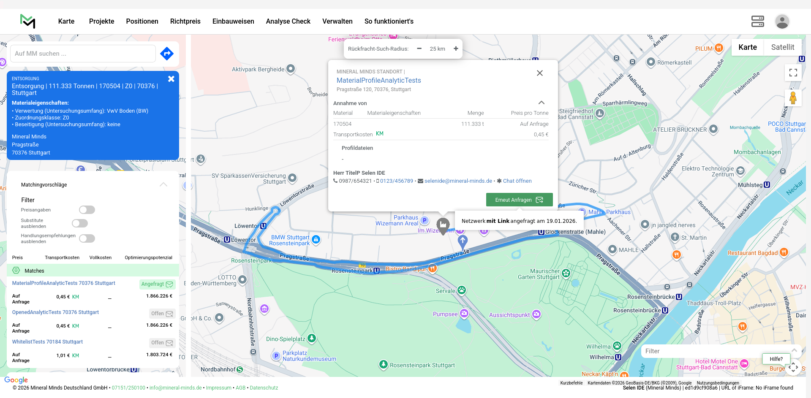Collapse the Matchingvorschläge panel
Viewport: 811px width, 398px height.
tap(163, 185)
